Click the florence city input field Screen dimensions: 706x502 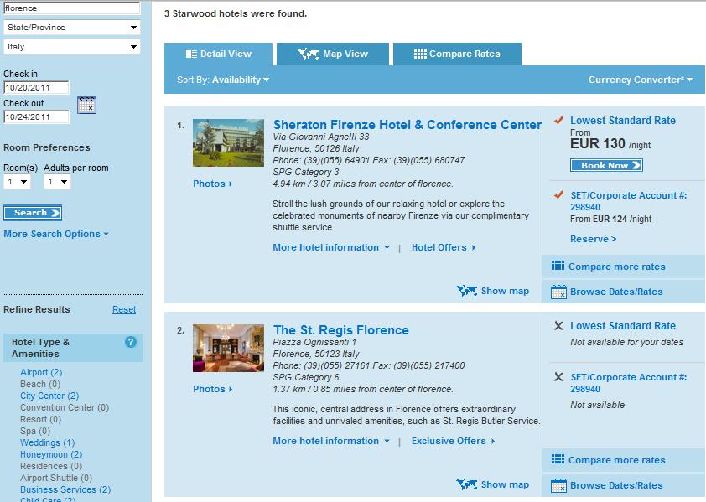point(71,8)
